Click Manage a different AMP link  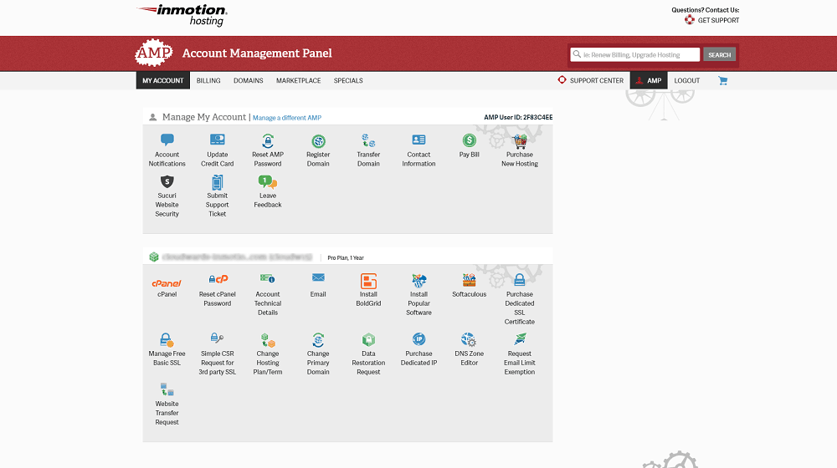(286, 118)
